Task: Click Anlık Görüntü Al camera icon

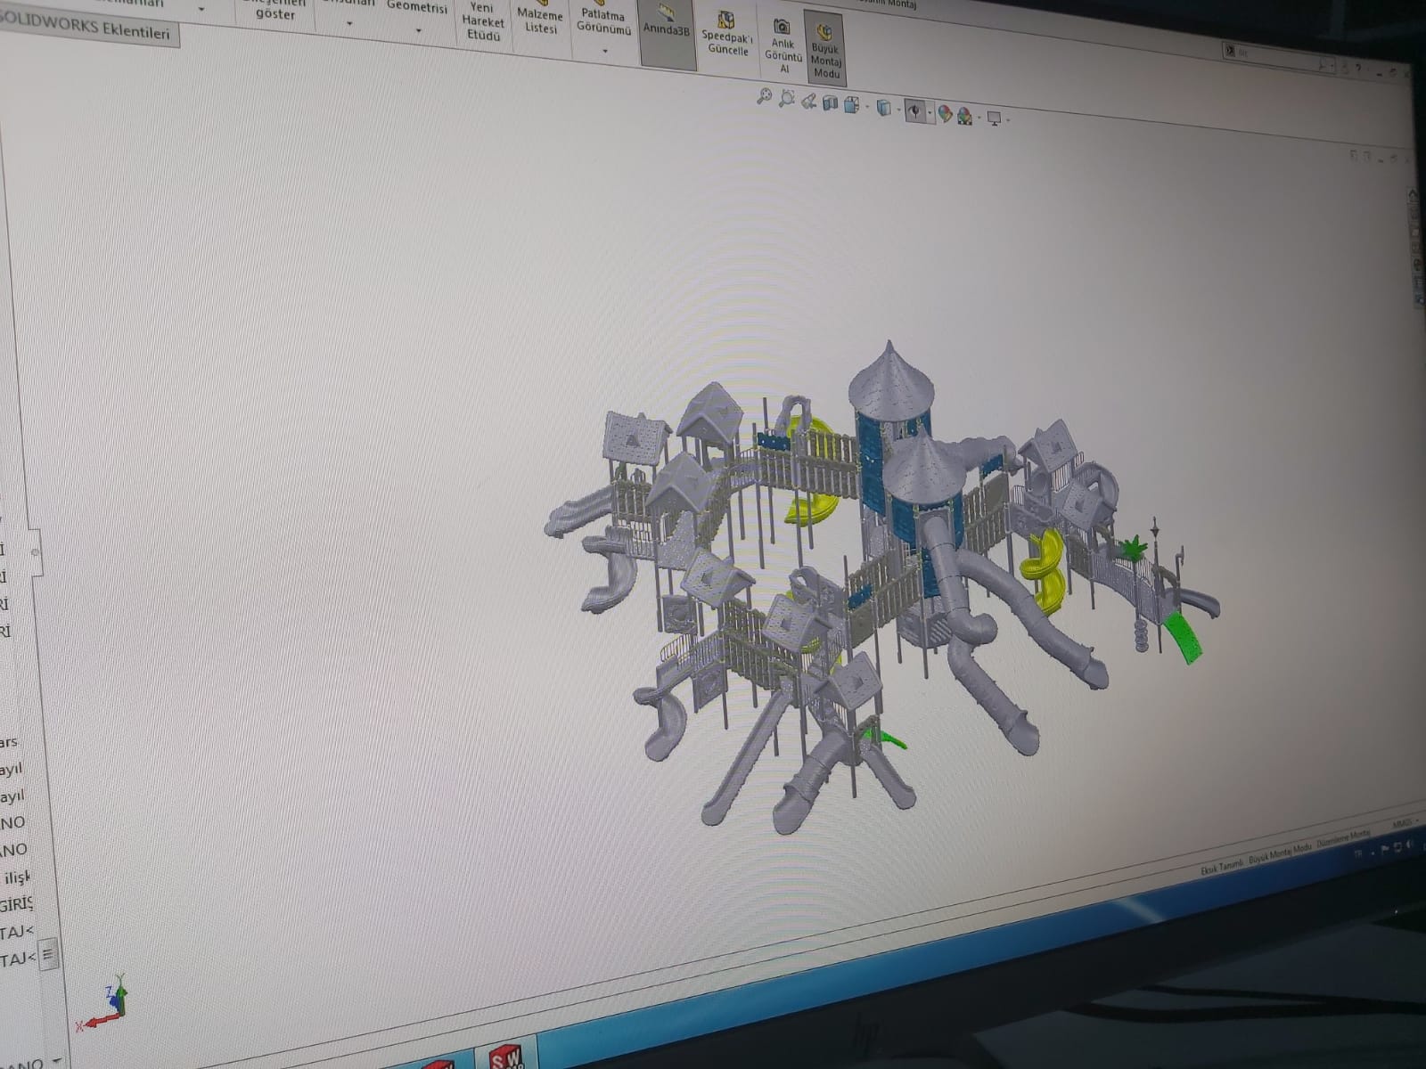Action: [x=783, y=45]
